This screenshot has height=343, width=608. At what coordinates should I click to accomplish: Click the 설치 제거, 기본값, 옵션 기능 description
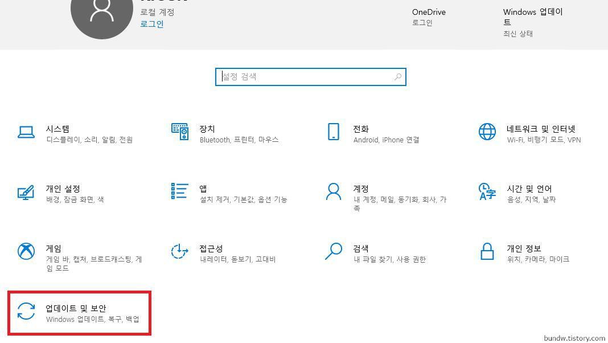pyautogui.click(x=244, y=199)
